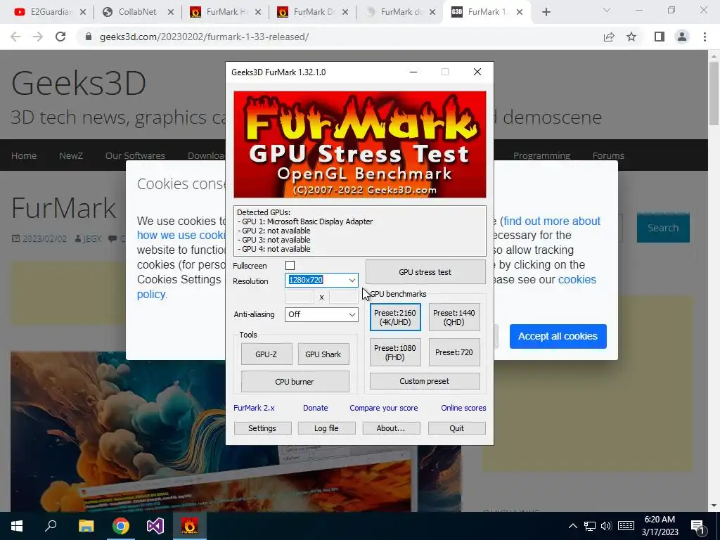Expand the Anti-aliasing dropdown set to Off
This screenshot has width=720, height=540.
(321, 314)
